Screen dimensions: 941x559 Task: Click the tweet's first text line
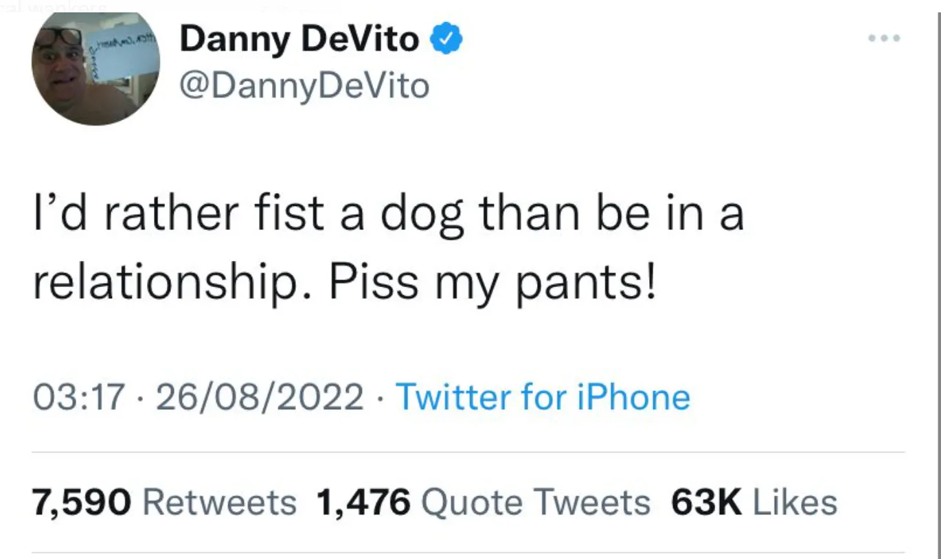coord(389,214)
